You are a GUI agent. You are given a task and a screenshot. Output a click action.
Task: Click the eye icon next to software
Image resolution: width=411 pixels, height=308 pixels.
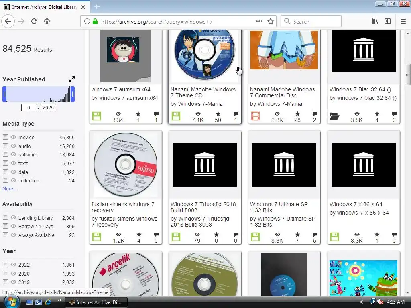pyautogui.click(x=13, y=154)
